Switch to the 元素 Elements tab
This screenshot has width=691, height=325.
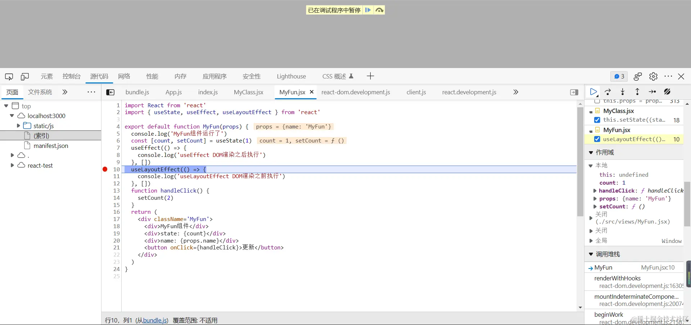coord(47,76)
